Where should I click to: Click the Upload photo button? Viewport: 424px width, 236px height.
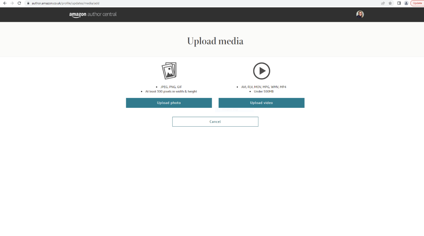click(x=169, y=103)
